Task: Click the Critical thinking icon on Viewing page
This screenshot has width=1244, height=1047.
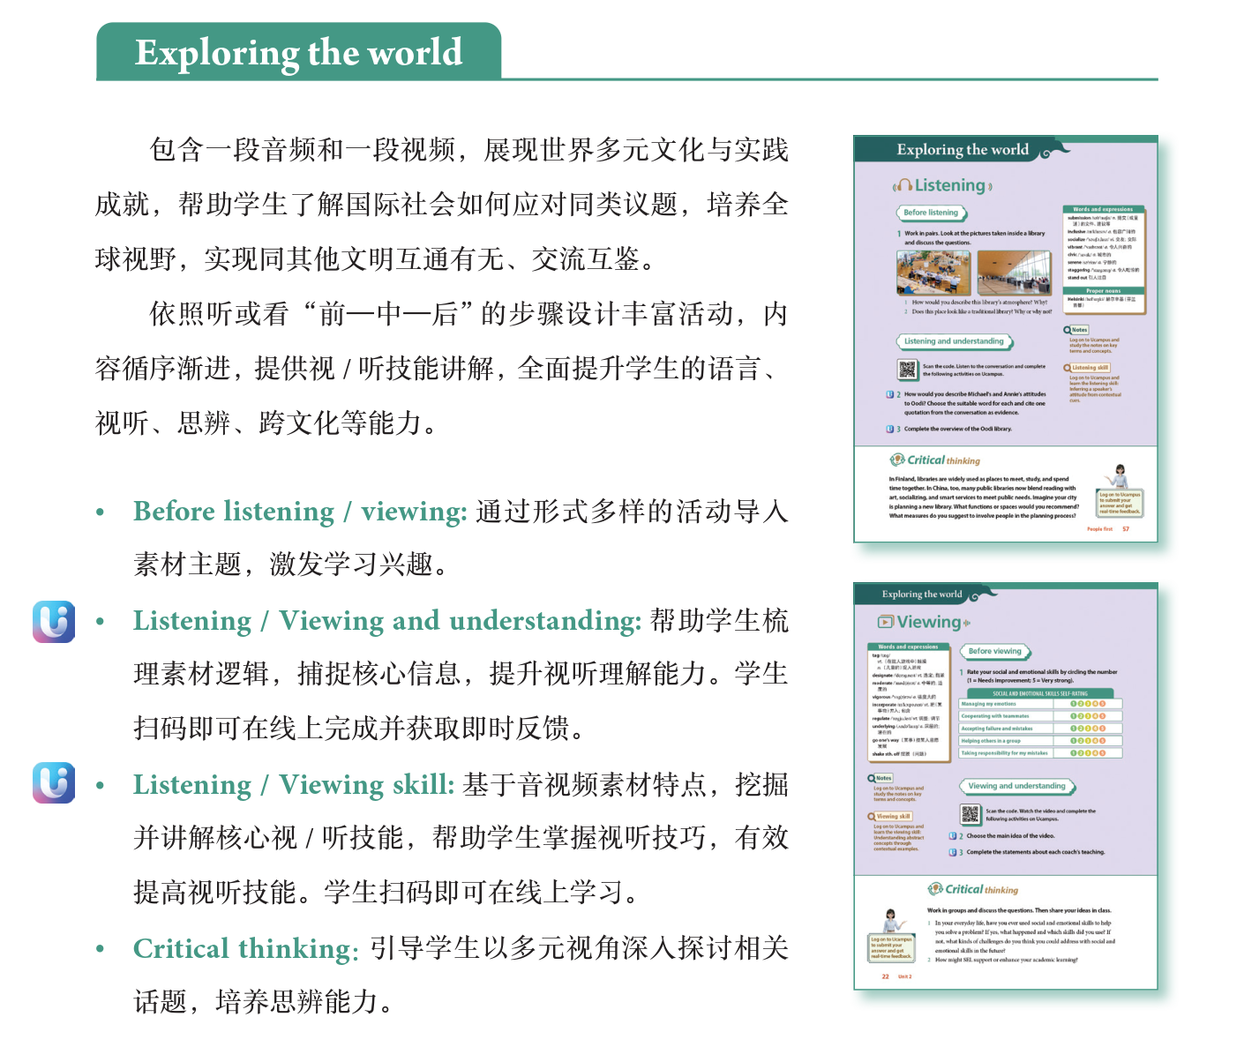Action: coord(935,889)
